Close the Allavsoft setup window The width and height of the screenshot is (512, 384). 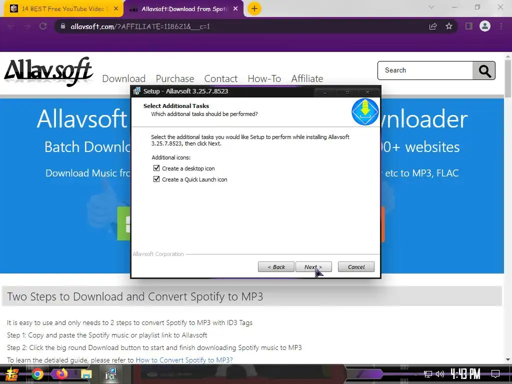pos(367,92)
